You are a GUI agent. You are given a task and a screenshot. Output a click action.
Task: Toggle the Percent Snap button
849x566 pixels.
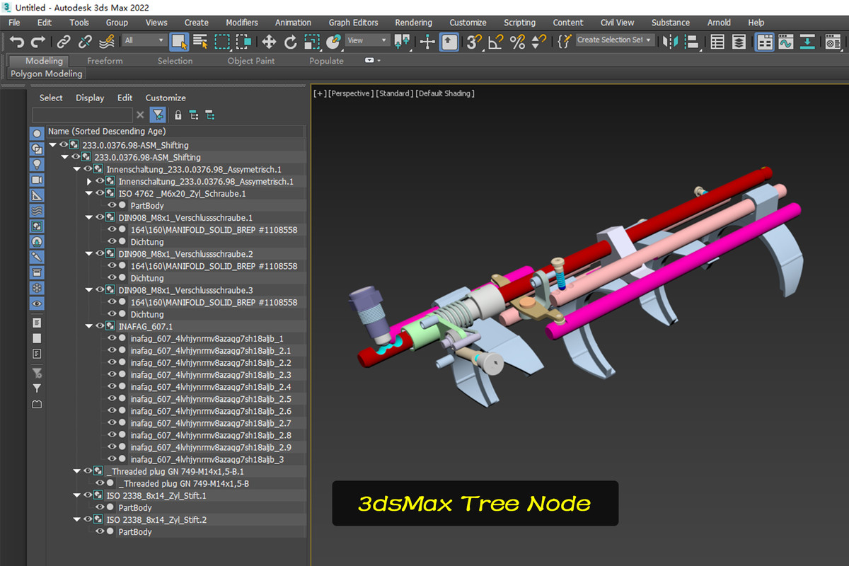[x=517, y=42]
